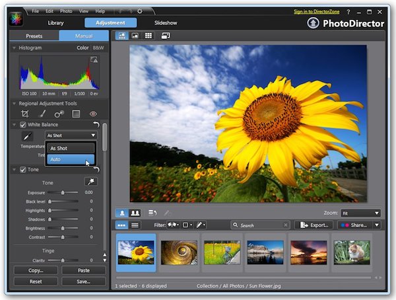The height and width of the screenshot is (300, 396).
Task: Click the Exposure slider handle
Action: click(63, 192)
